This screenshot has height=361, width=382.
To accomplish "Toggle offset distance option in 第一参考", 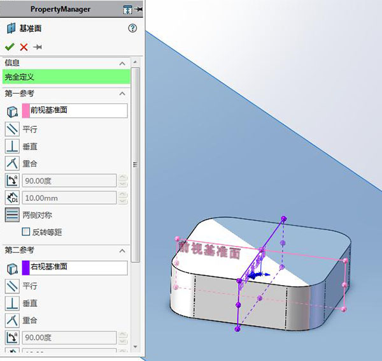I will click(12, 198).
